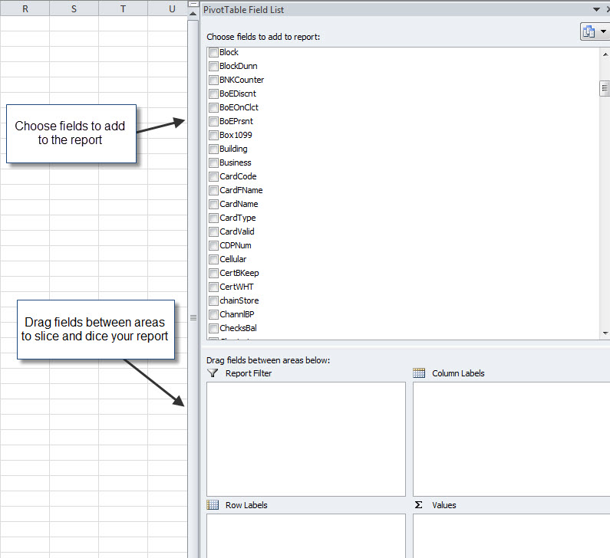Screen dimensions: 610x558
Task: Click inside the Report Filter drop area
Action: pos(305,438)
